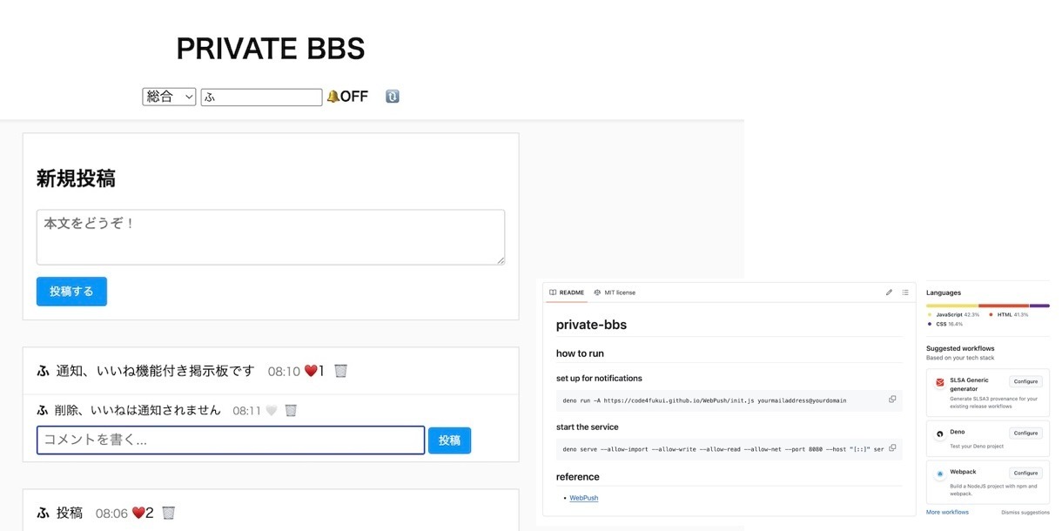
Task: Copy the deno run command with copy icon
Action: [892, 400]
